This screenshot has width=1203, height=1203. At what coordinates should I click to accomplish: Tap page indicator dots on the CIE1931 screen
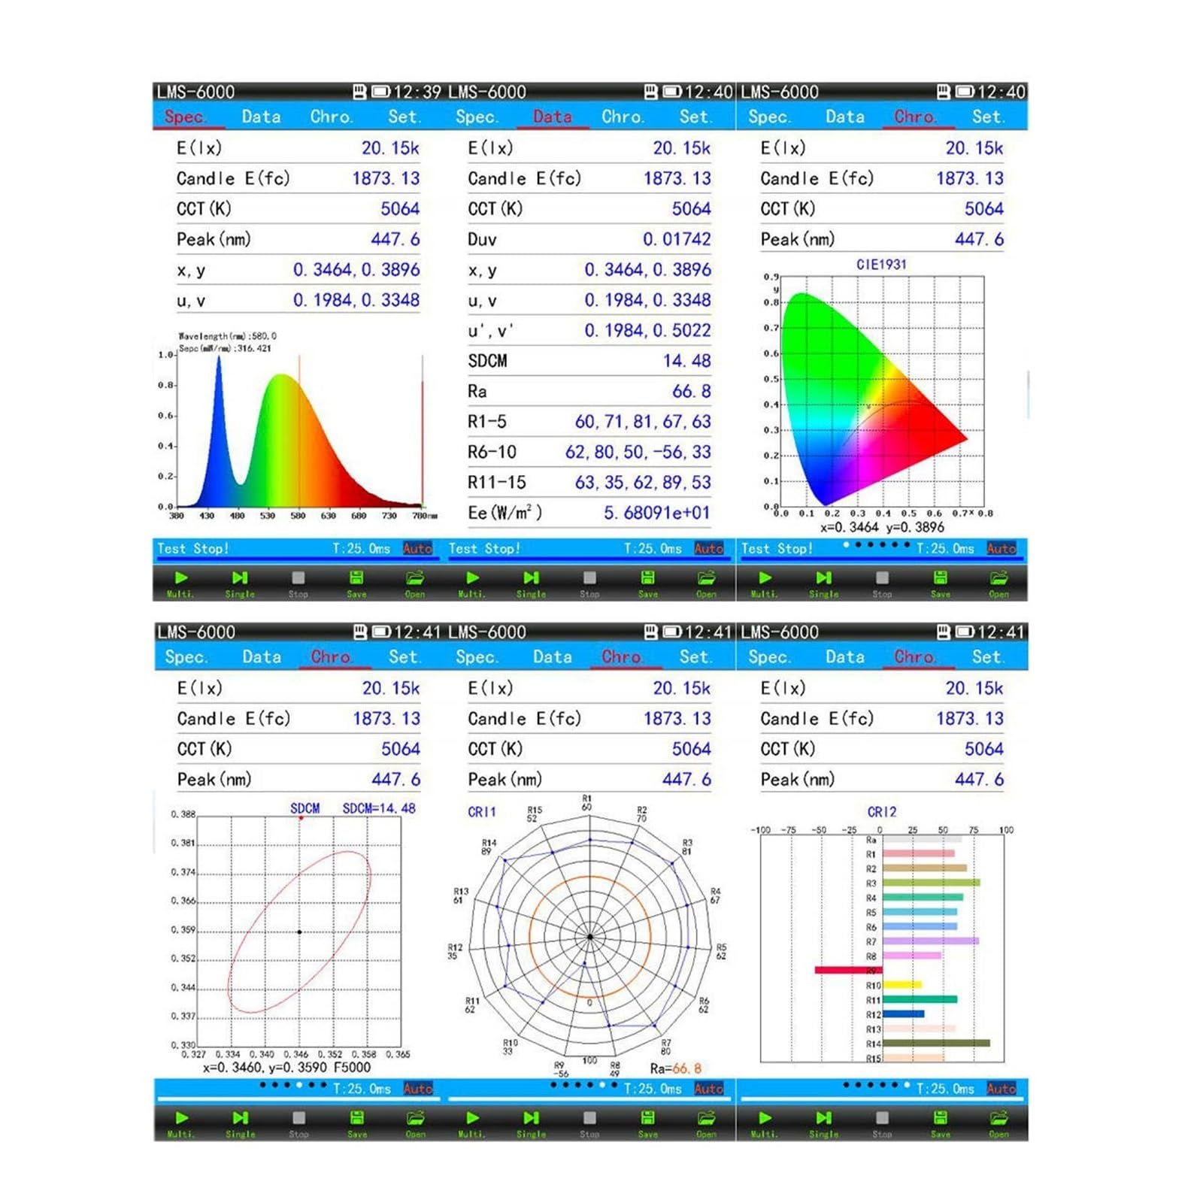pyautogui.click(x=877, y=544)
